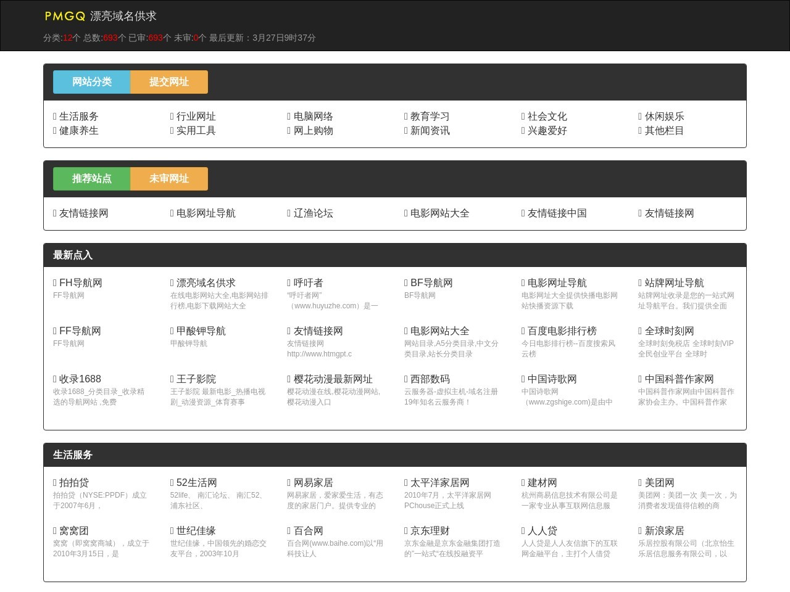Click the 休闲娱乐 category link
Viewport: 790px width, 592px height.
(664, 117)
